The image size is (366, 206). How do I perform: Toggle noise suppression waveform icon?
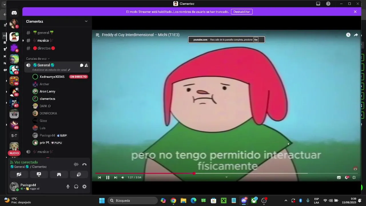click(x=76, y=164)
